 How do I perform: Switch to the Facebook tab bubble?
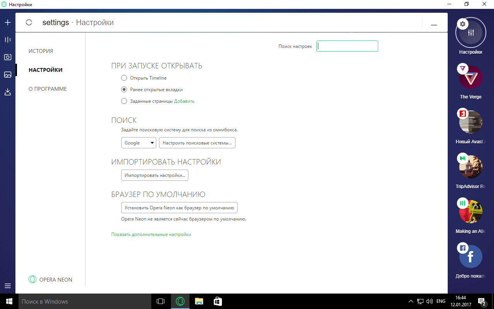(x=471, y=256)
